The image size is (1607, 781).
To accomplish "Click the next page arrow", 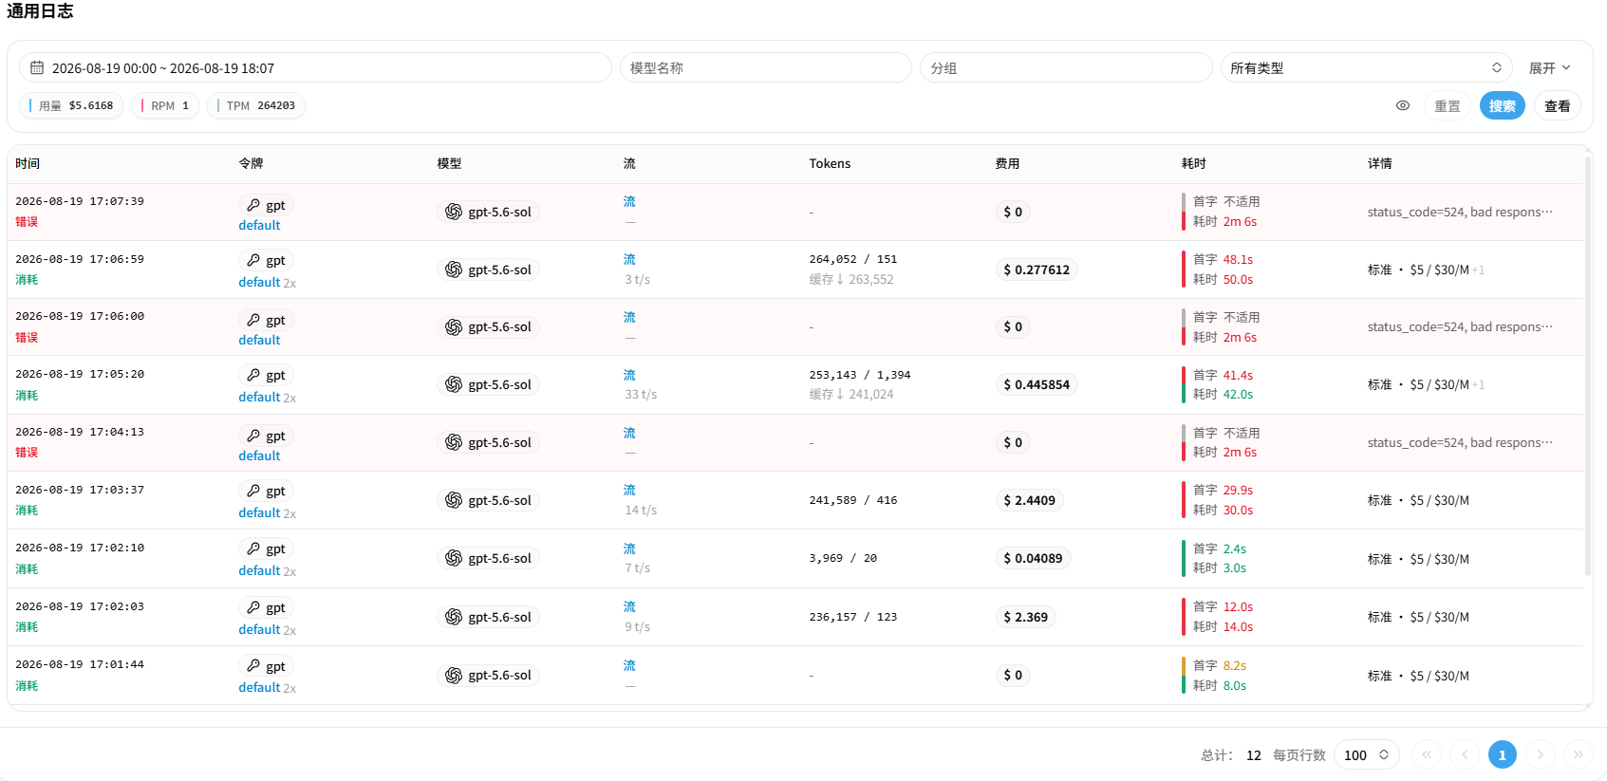I will pyautogui.click(x=1541, y=754).
